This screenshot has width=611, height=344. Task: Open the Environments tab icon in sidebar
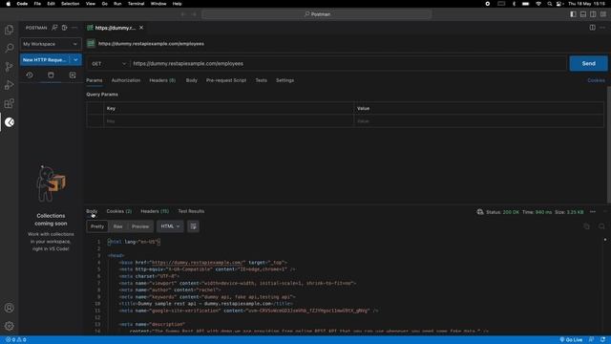(73, 75)
